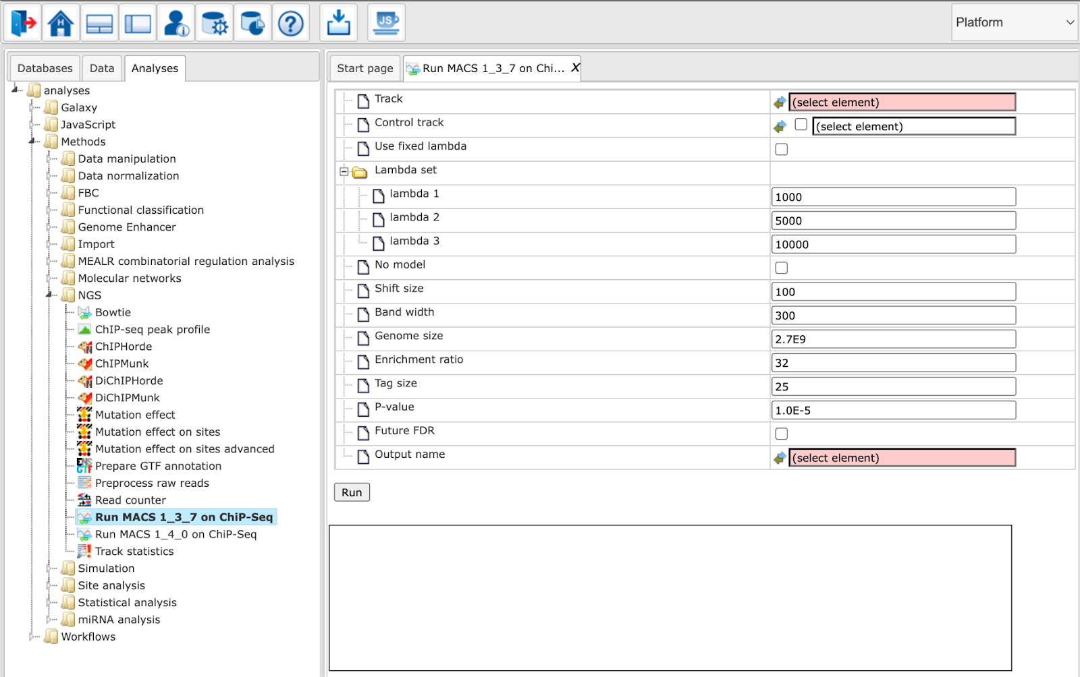Select the Run MACS 1_3_7 tab
The width and height of the screenshot is (1080, 677).
point(493,68)
